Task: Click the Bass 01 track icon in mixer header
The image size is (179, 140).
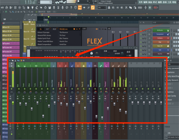Action: coord(83,66)
